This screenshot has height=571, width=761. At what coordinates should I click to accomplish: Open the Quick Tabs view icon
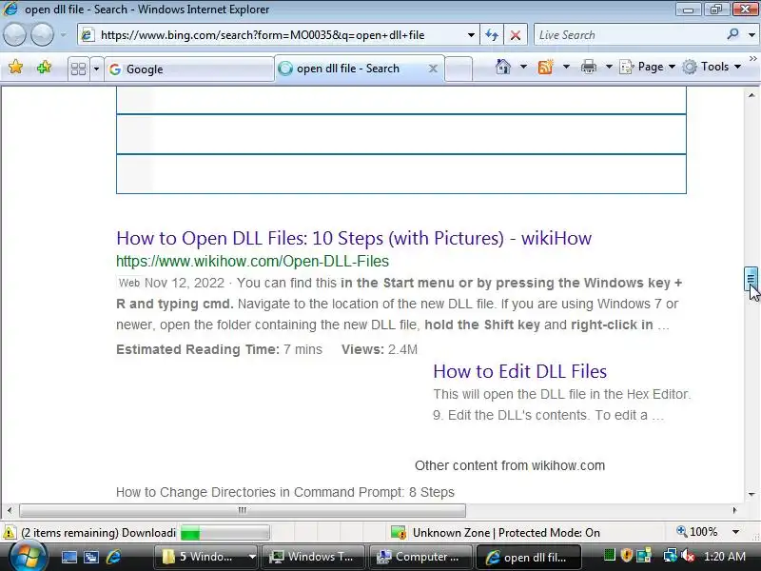78,69
